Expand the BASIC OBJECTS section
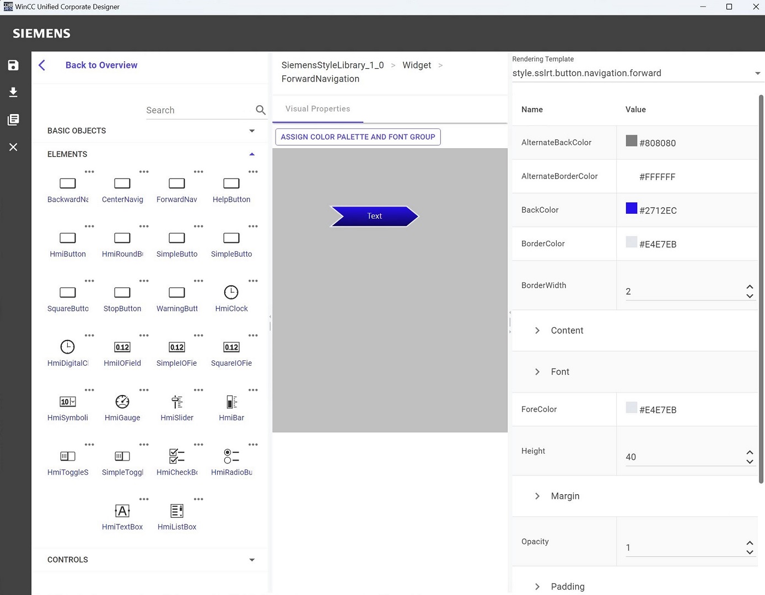The width and height of the screenshot is (765, 595). (252, 131)
